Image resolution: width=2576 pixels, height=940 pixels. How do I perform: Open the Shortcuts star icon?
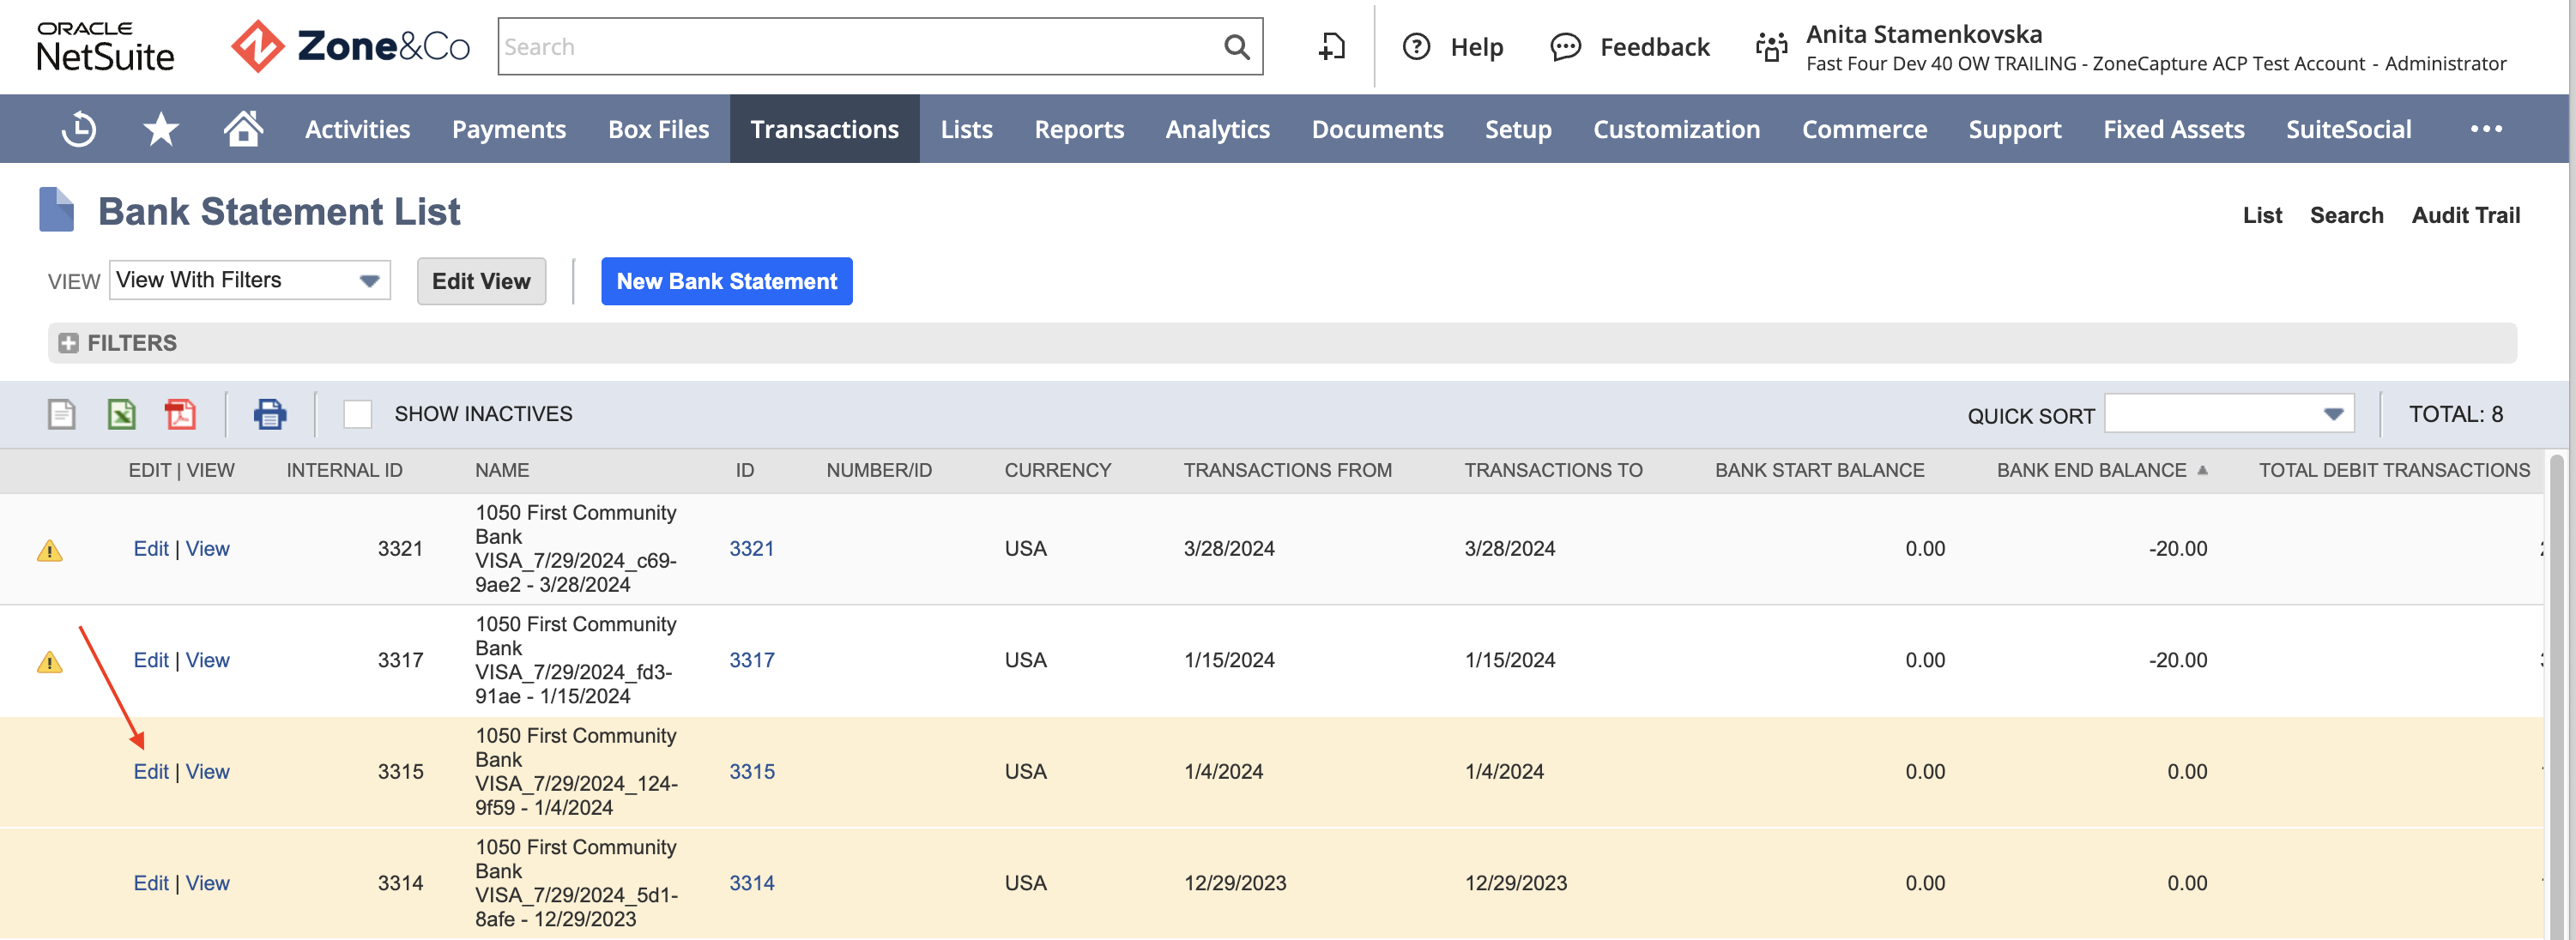click(x=161, y=129)
